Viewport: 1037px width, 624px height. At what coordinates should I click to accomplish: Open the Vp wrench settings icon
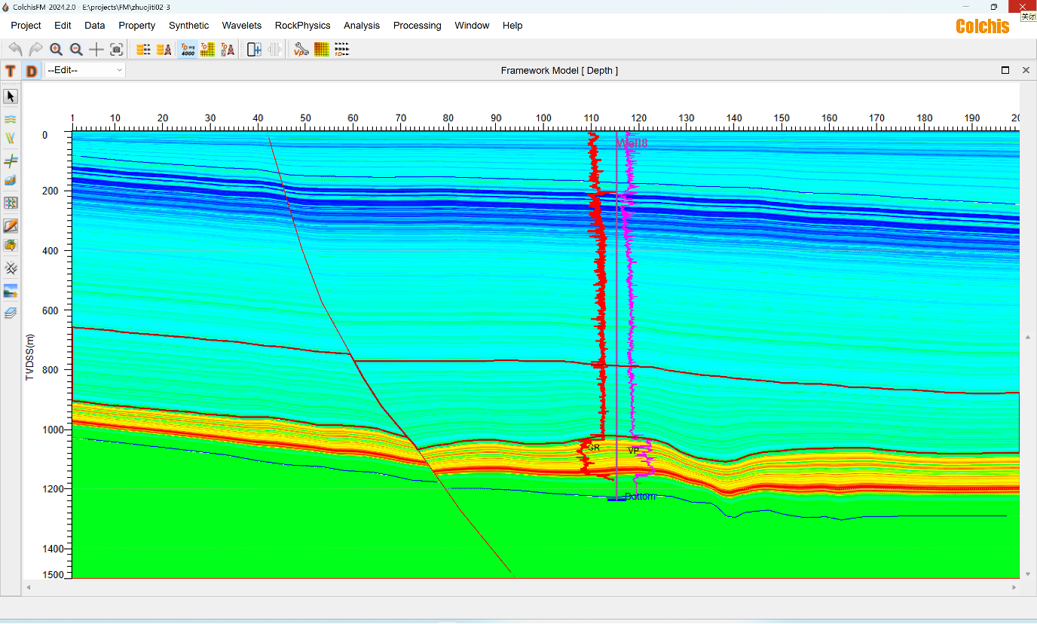click(x=301, y=50)
